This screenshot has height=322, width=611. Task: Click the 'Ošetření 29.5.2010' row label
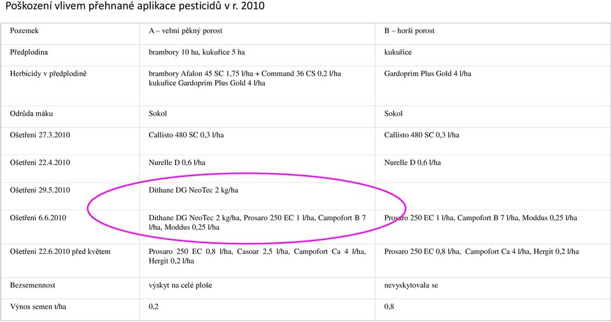tap(39, 190)
